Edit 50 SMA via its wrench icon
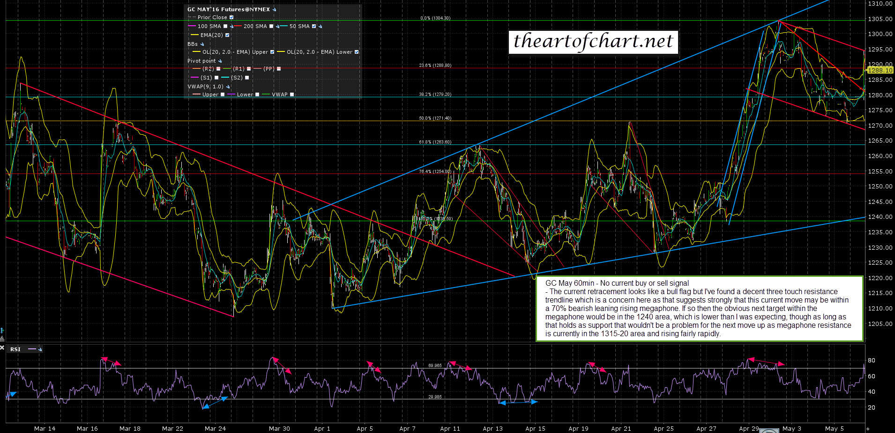Screen dimensions: 895x433 tap(320, 27)
